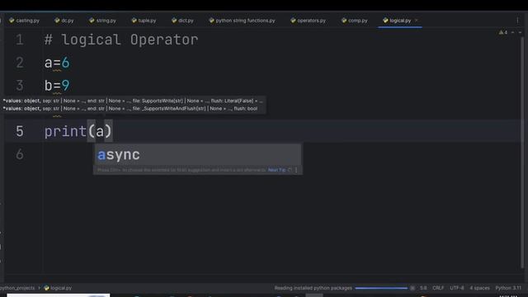Stop the background task button beside progress
Screen dimensions: 528x297
[412, 288]
